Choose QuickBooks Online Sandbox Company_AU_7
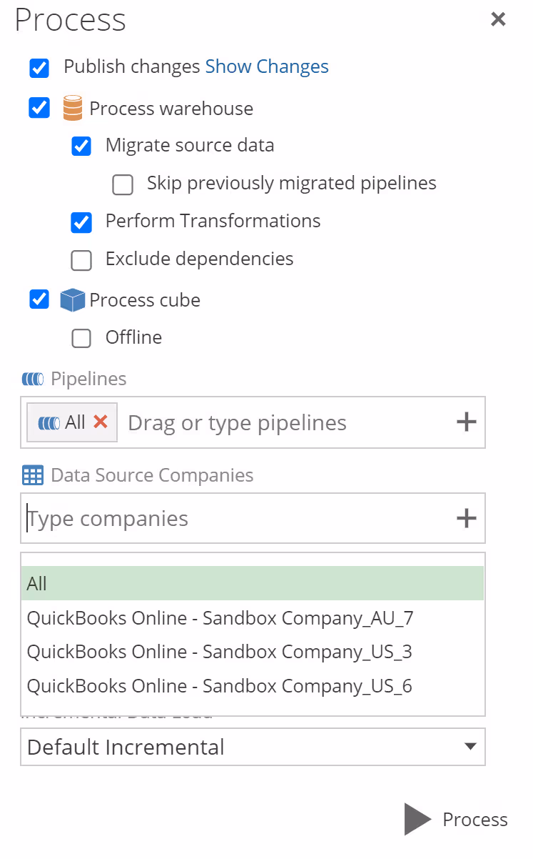Viewport: 533px width, 859px height. coord(220,617)
